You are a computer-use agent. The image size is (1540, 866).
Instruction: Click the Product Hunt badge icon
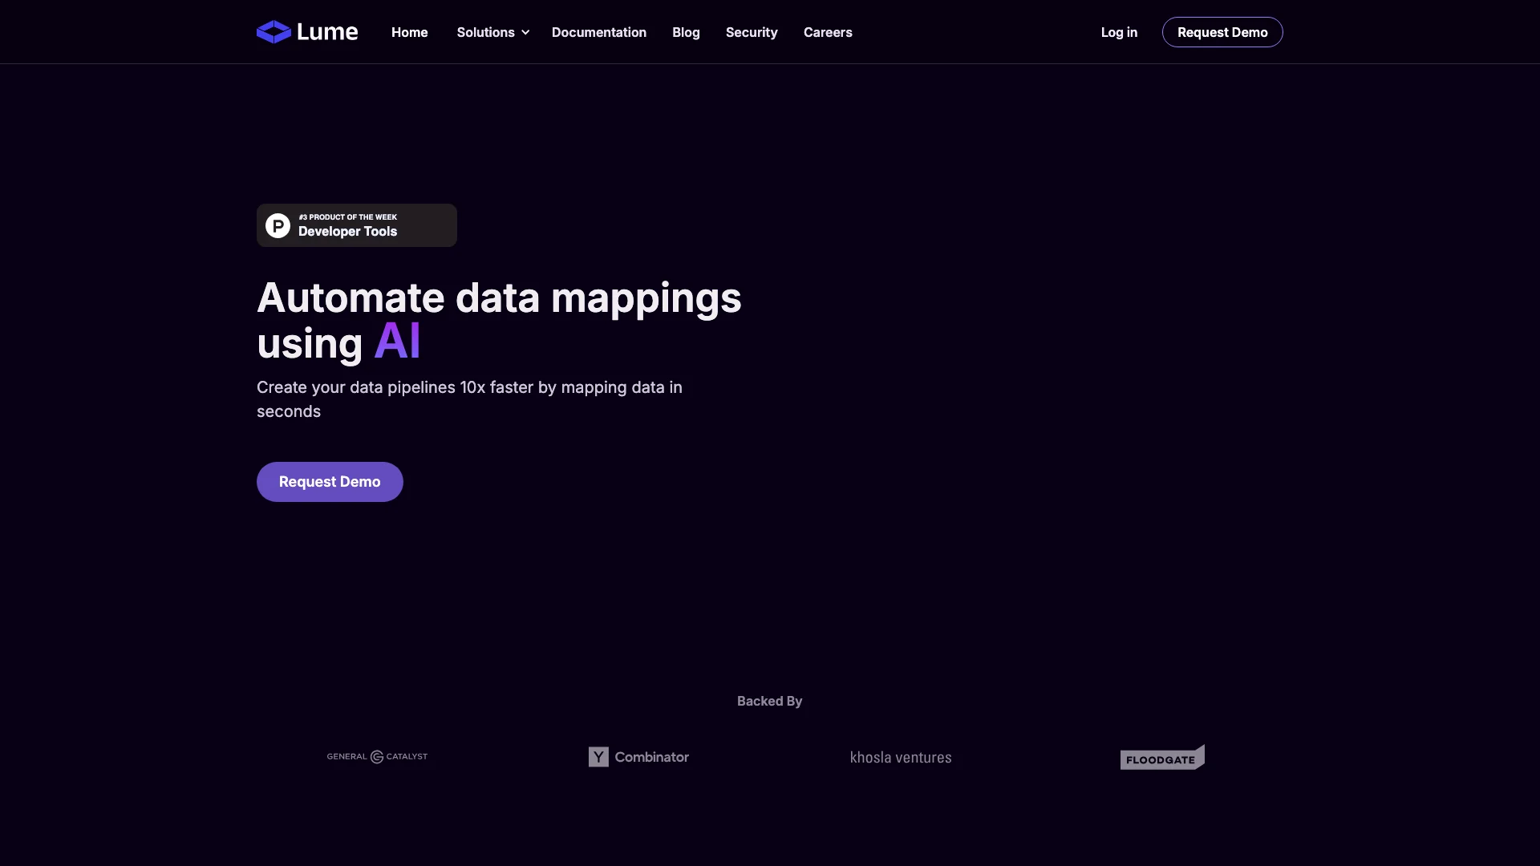pyautogui.click(x=277, y=225)
